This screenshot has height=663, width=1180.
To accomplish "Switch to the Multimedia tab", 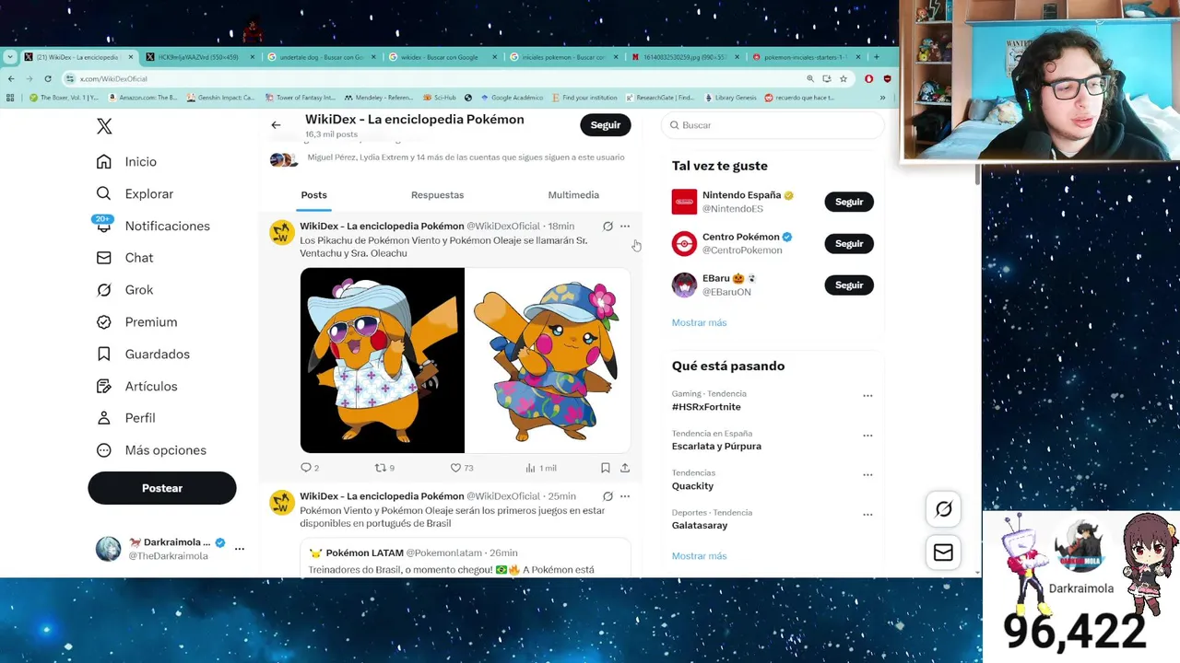I will 573,194.
